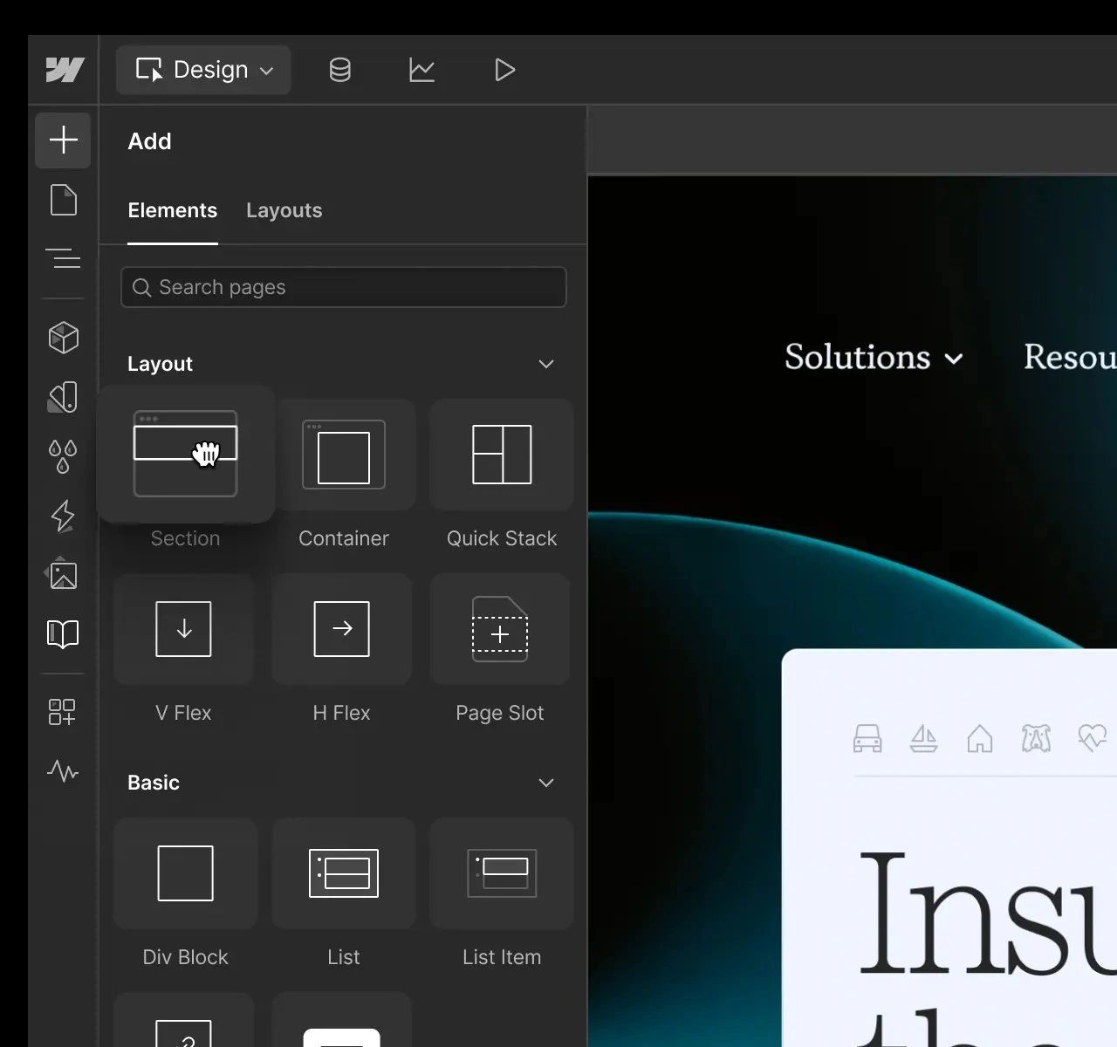Screen dimensions: 1117x1047
Task: Open the Solutions menu on canvas
Action: (x=874, y=357)
